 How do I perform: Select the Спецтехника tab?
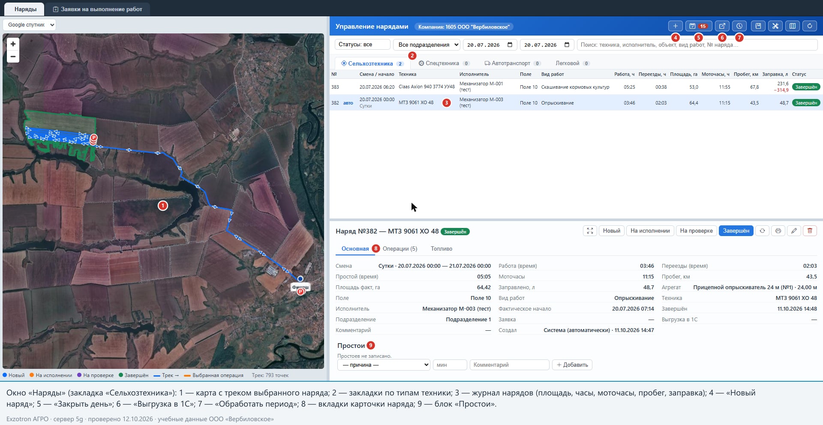444,63
